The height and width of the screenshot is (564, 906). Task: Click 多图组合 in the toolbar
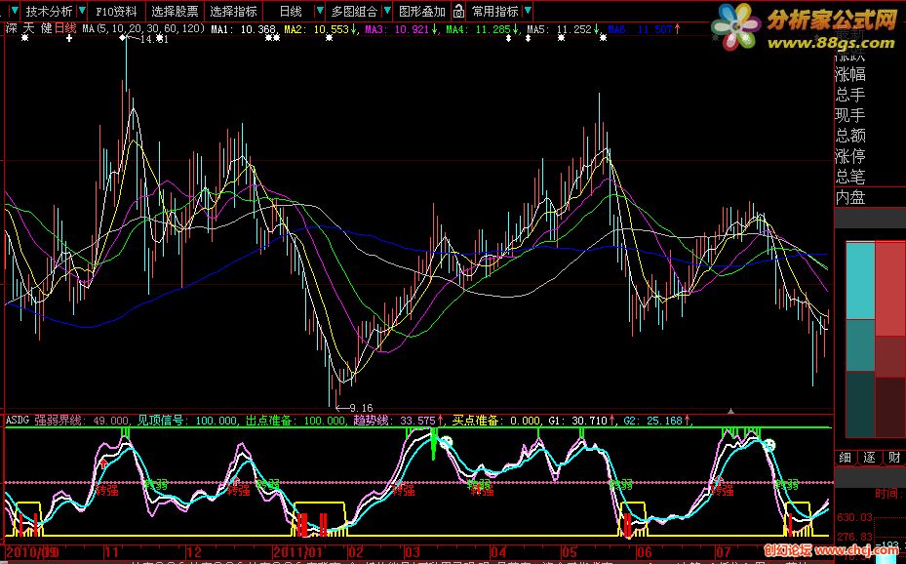tap(354, 11)
